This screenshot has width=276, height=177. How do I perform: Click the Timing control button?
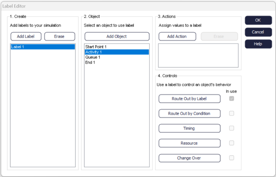[x=189, y=128]
